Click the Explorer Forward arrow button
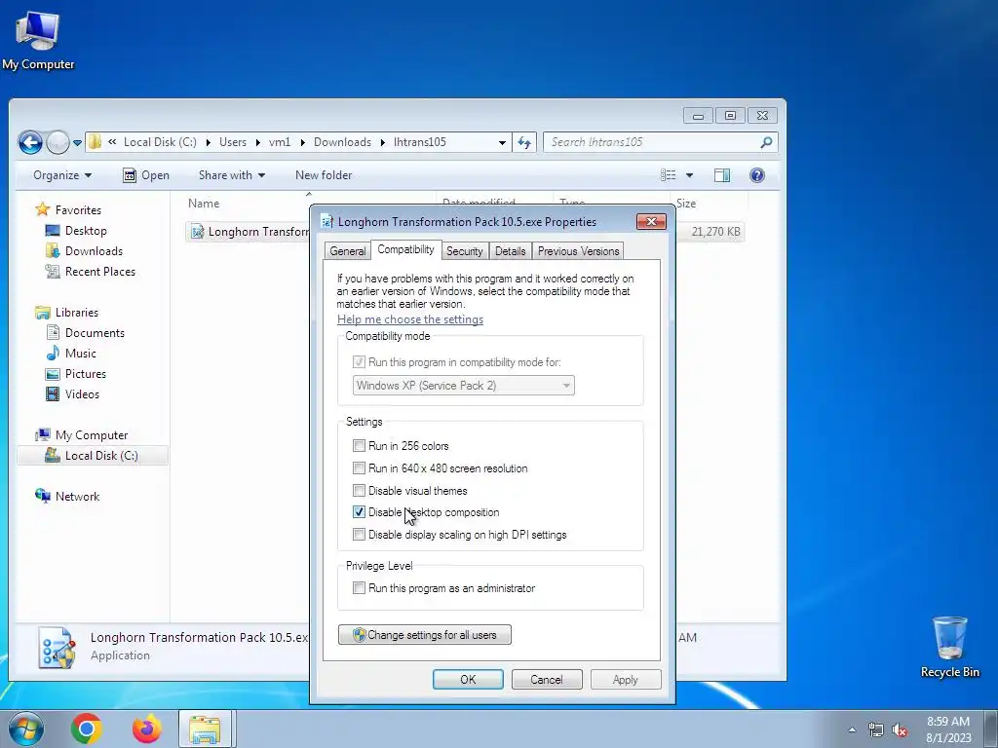This screenshot has height=748, width=998. point(58,142)
